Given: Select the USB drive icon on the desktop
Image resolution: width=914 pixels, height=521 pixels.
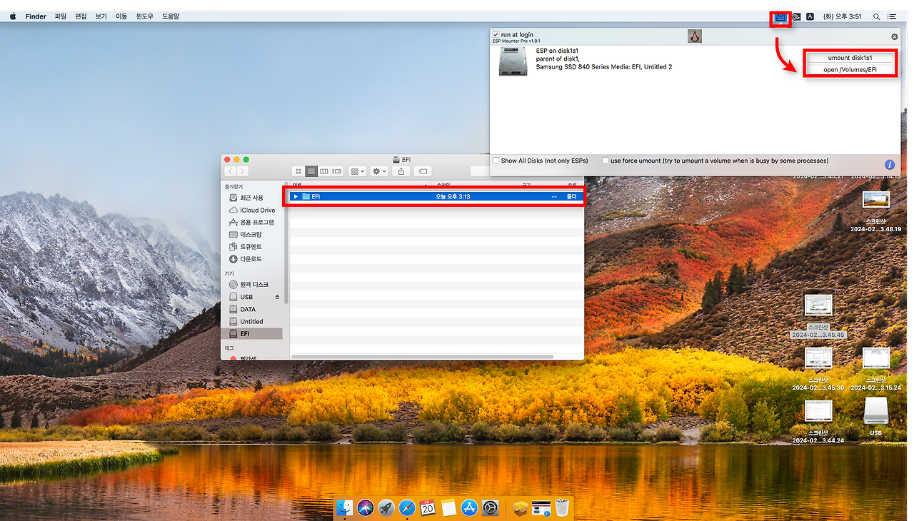Looking at the screenshot, I should 875,410.
